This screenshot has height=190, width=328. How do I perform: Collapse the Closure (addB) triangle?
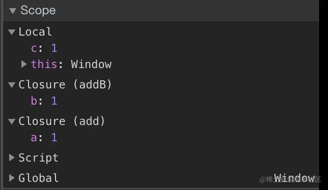click(x=12, y=85)
